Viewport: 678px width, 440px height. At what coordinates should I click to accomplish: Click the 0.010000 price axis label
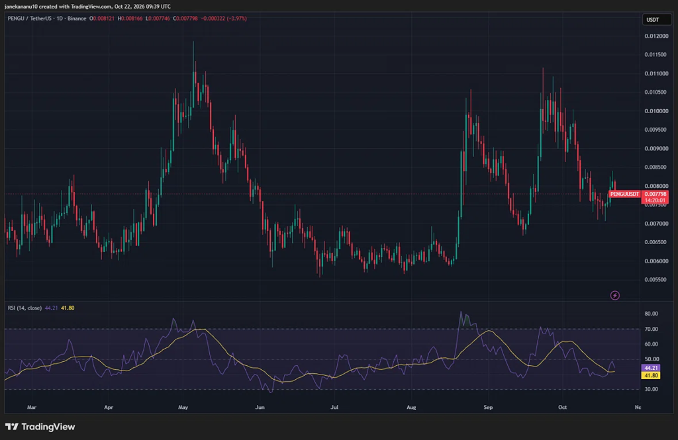[x=656, y=111]
